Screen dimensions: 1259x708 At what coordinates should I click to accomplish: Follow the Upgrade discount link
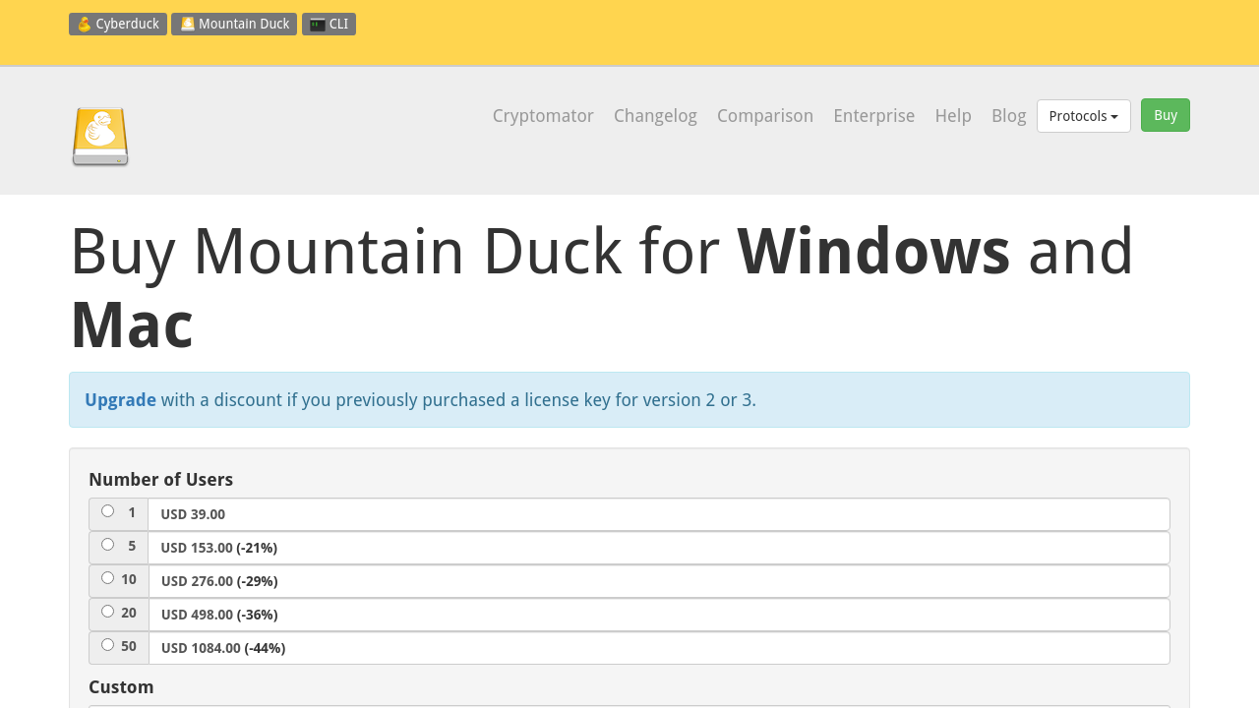(x=120, y=400)
